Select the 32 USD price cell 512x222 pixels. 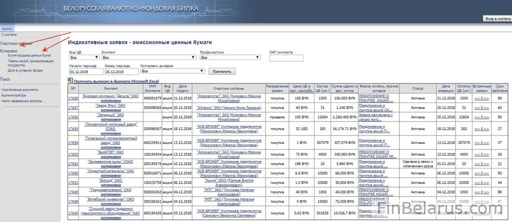pyautogui.click(x=301, y=129)
